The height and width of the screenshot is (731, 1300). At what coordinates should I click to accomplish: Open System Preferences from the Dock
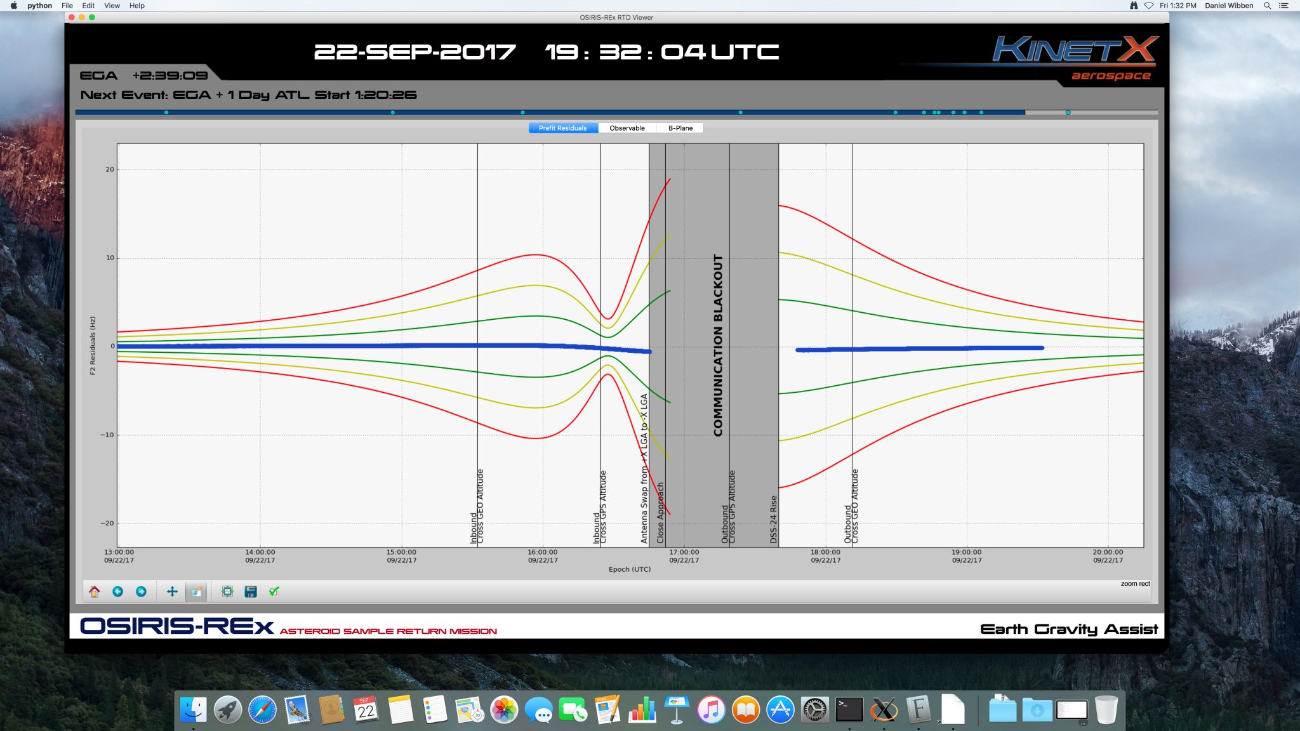point(815,710)
